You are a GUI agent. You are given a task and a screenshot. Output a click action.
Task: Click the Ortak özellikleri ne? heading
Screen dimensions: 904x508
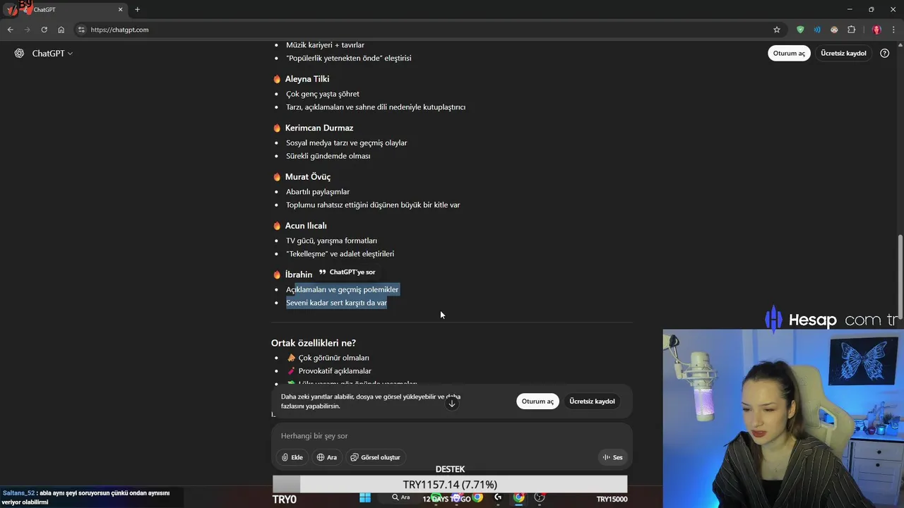pos(314,343)
